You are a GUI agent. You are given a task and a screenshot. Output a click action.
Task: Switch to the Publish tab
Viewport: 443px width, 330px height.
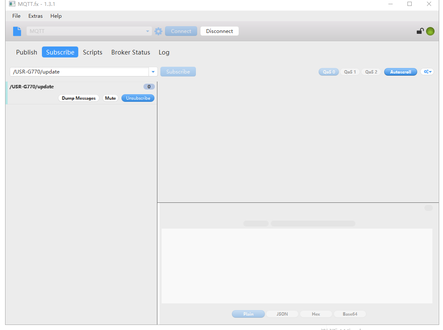tap(27, 52)
